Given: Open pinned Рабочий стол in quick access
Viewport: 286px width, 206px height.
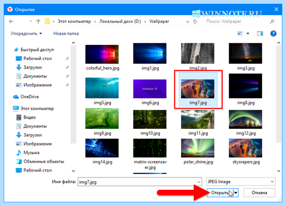Looking at the screenshot, I should 34,59.
